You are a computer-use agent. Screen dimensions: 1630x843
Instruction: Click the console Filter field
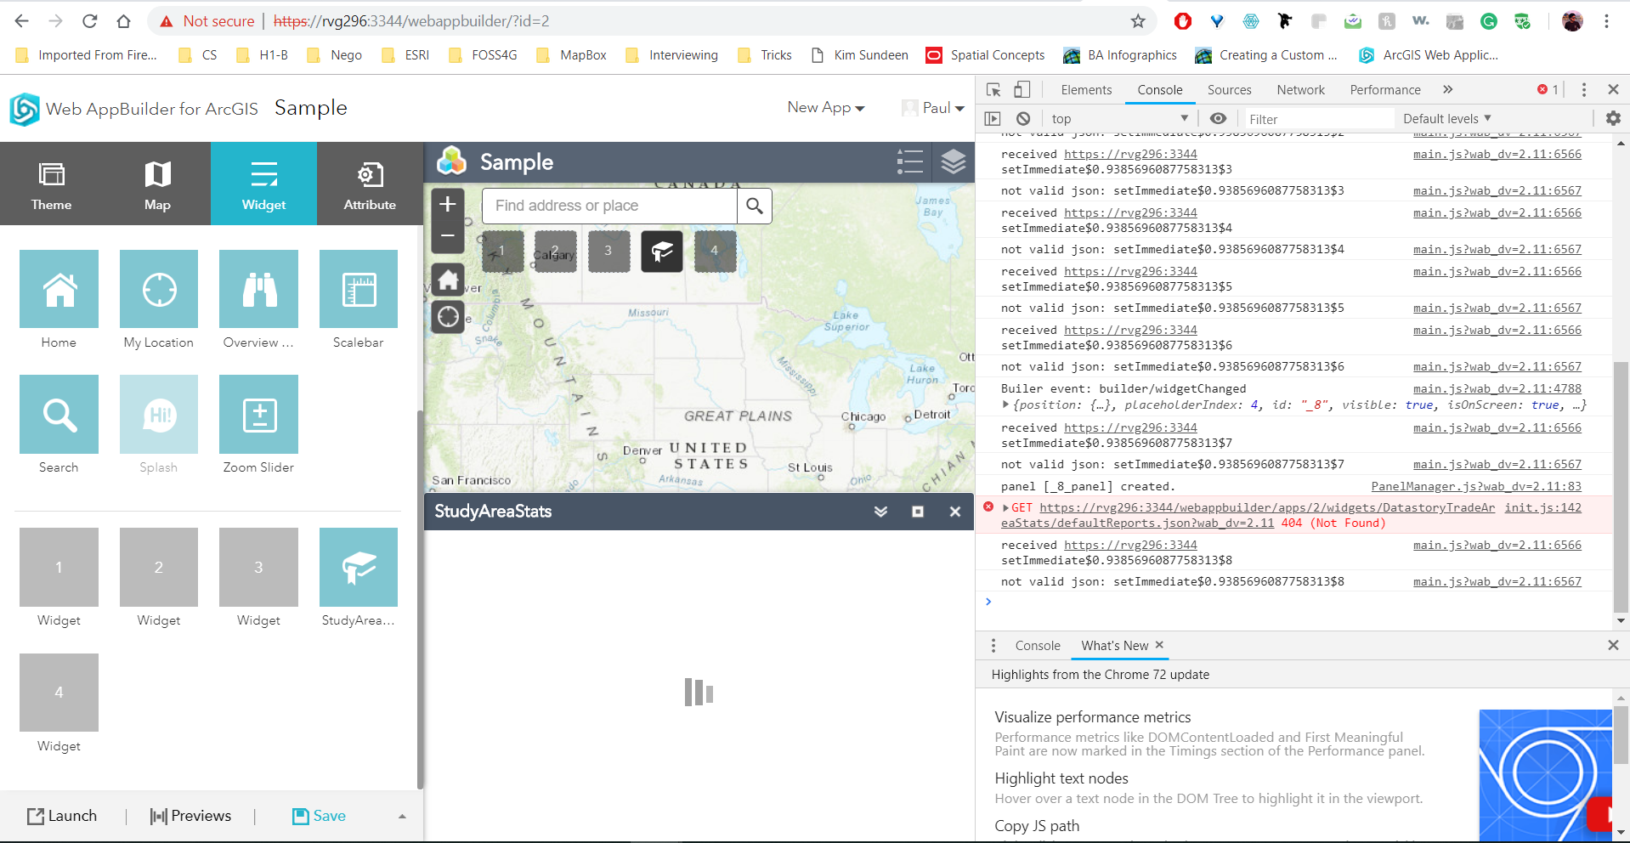tap(1319, 119)
